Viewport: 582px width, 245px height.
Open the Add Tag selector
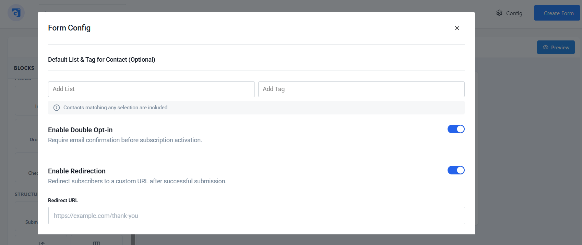(x=361, y=89)
